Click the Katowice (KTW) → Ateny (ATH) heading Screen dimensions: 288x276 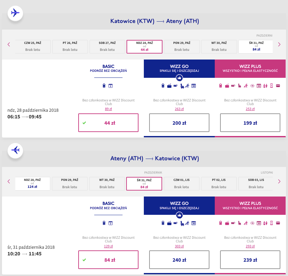pyautogui.click(x=154, y=21)
